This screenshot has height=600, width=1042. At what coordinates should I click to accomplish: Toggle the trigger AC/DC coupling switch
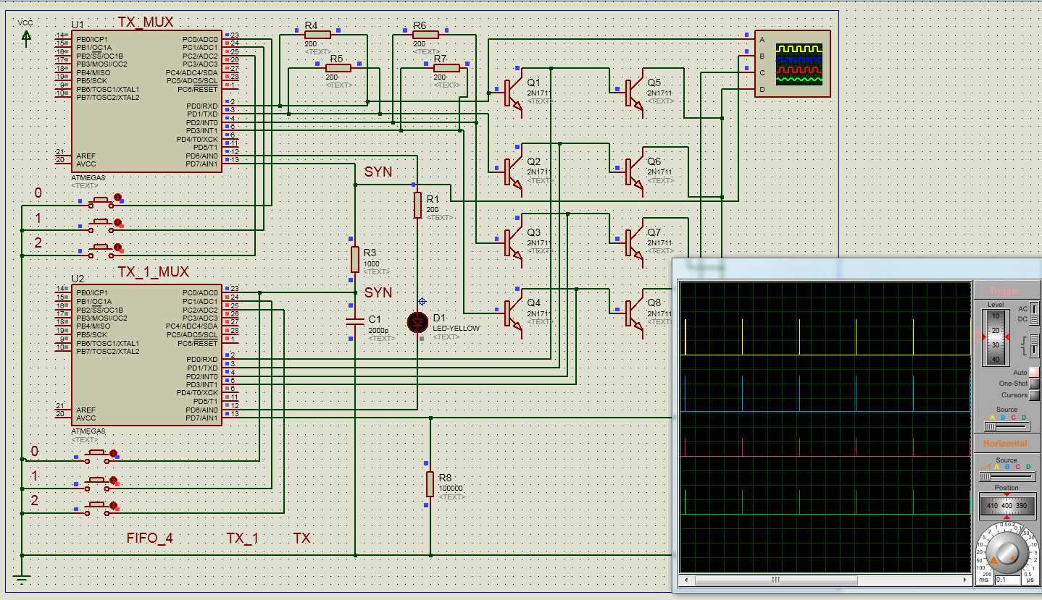1035,314
